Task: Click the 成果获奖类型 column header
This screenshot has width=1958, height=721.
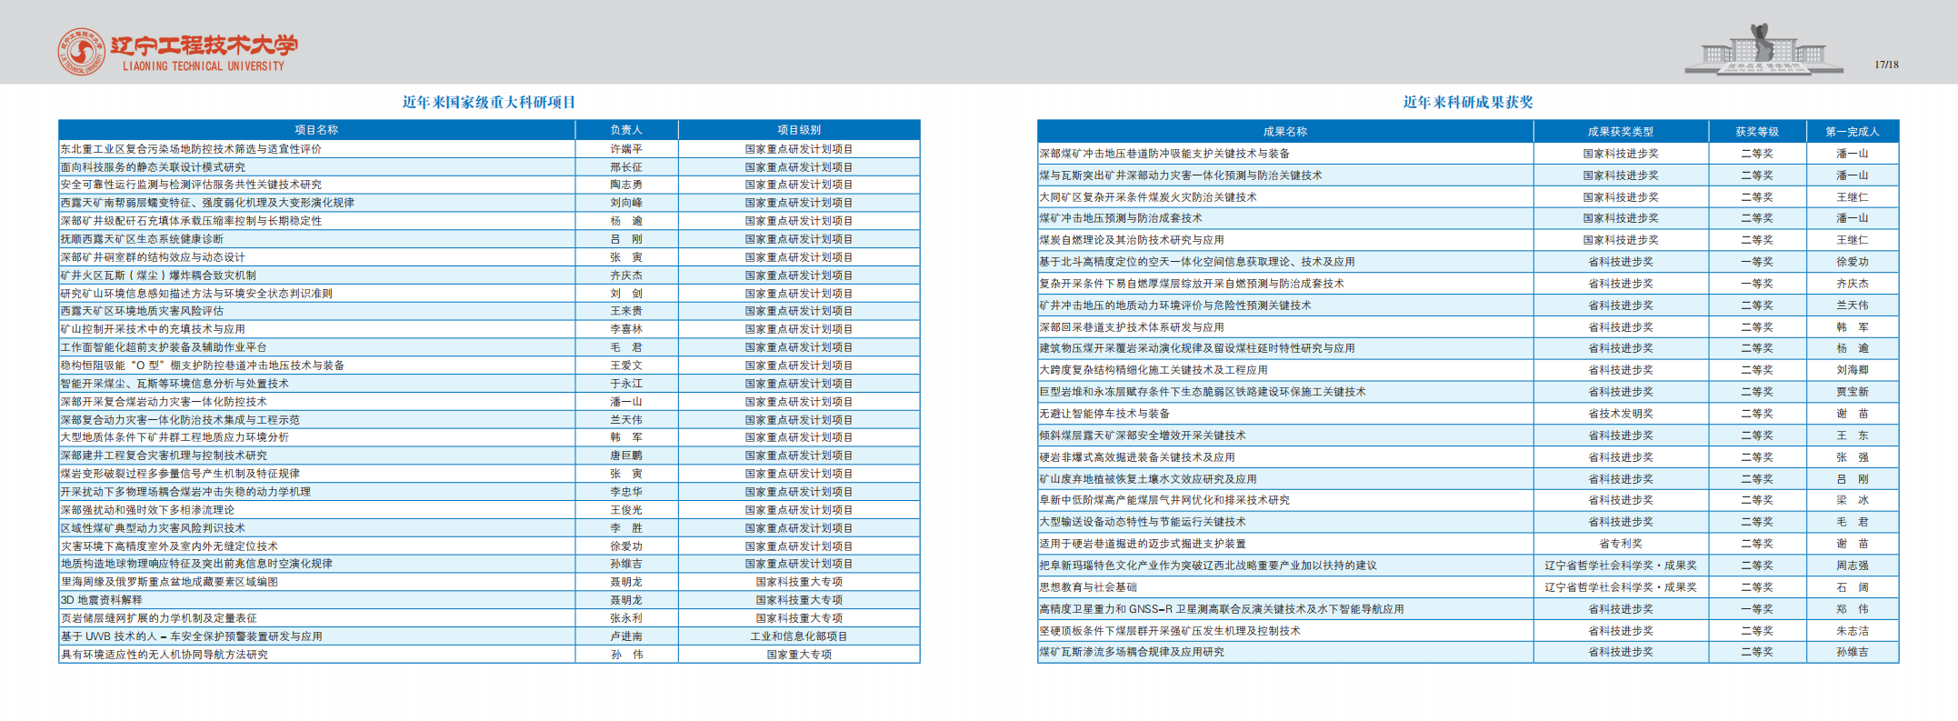Action: [x=1621, y=132]
